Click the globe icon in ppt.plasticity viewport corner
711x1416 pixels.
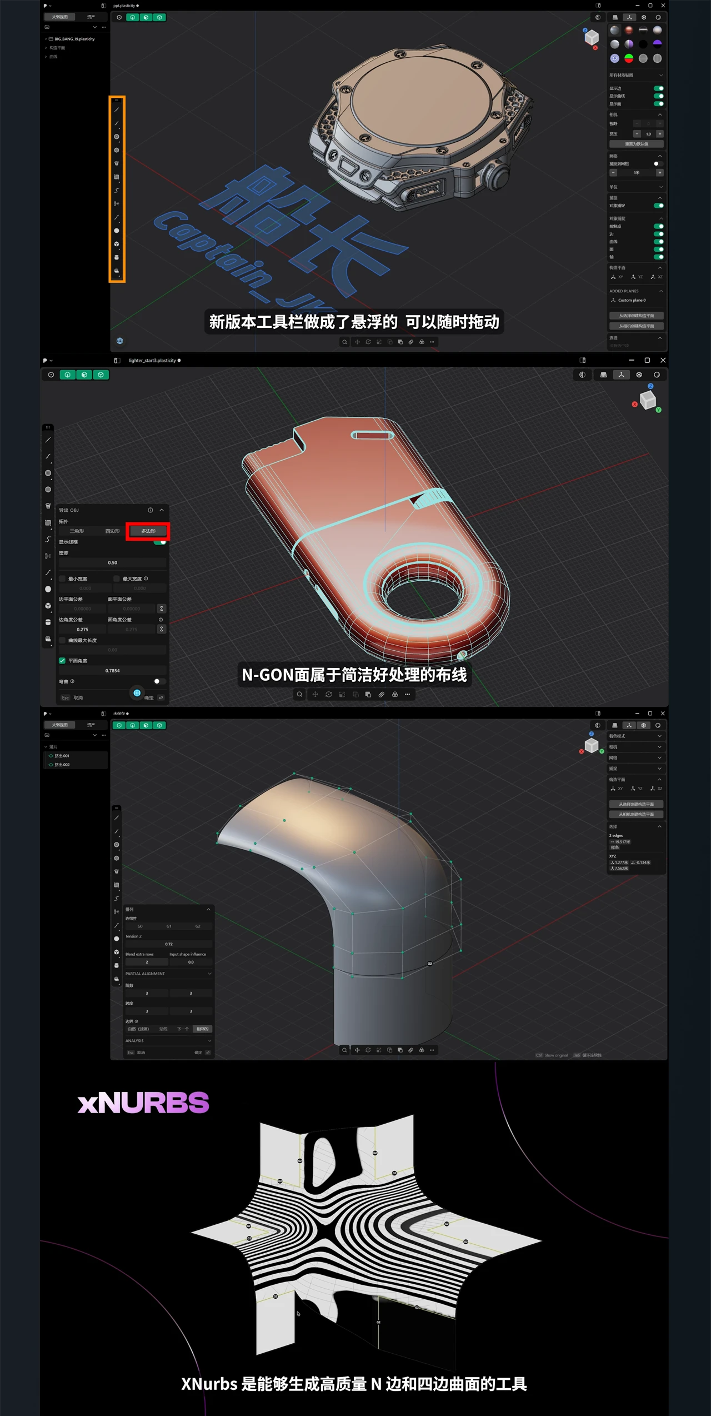point(120,341)
